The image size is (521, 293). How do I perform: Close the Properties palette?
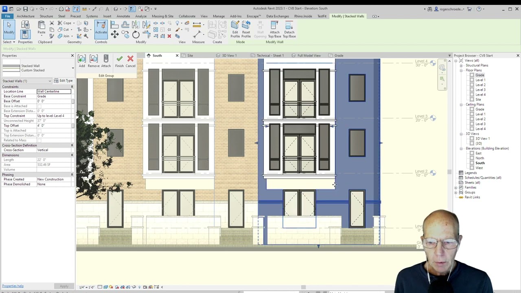tap(72, 55)
